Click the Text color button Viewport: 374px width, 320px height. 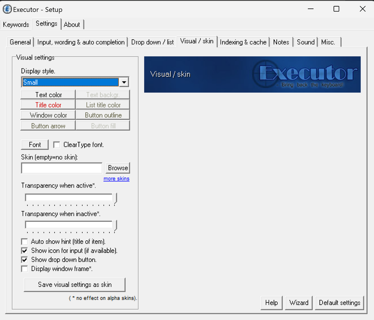[x=48, y=95]
